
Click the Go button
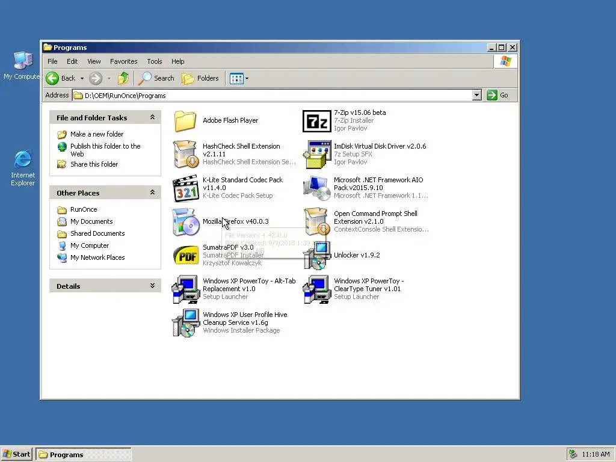click(x=497, y=95)
